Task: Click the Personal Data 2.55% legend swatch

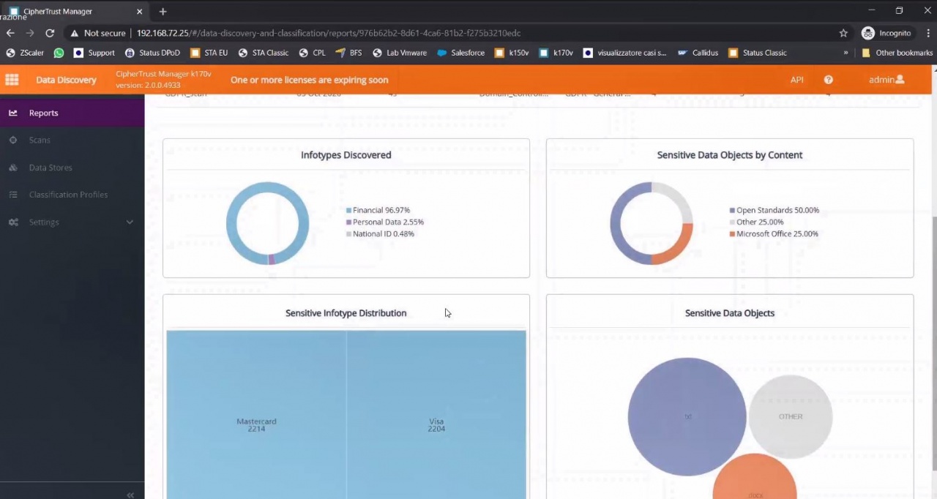Action: point(348,222)
